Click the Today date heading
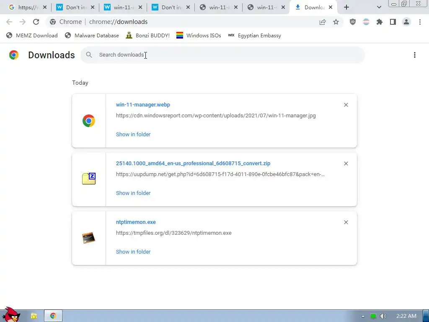This screenshot has width=429, height=322. tap(80, 83)
